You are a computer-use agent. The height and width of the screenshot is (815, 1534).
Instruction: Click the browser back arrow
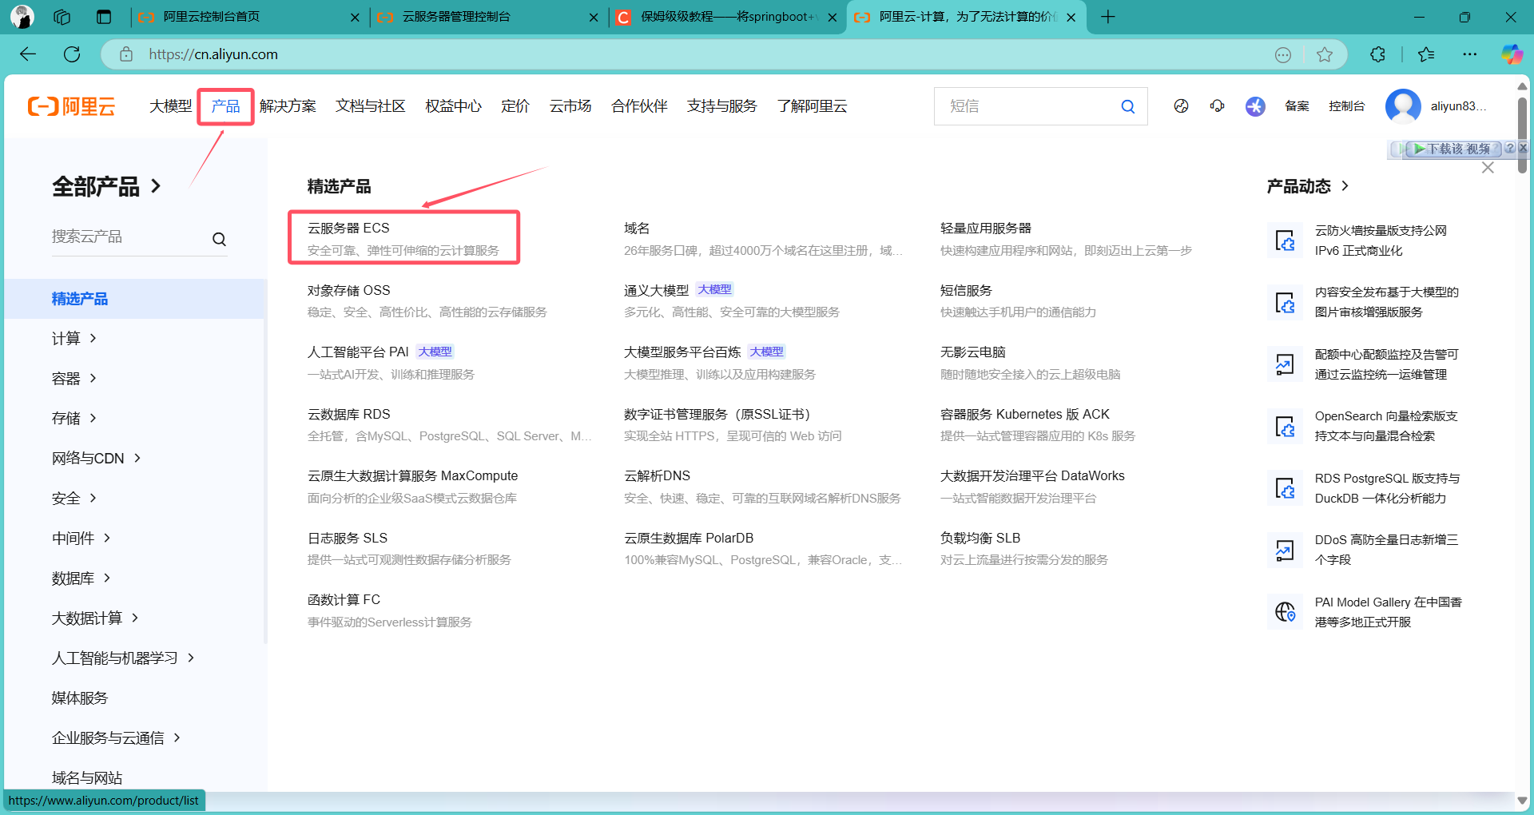[x=28, y=54]
